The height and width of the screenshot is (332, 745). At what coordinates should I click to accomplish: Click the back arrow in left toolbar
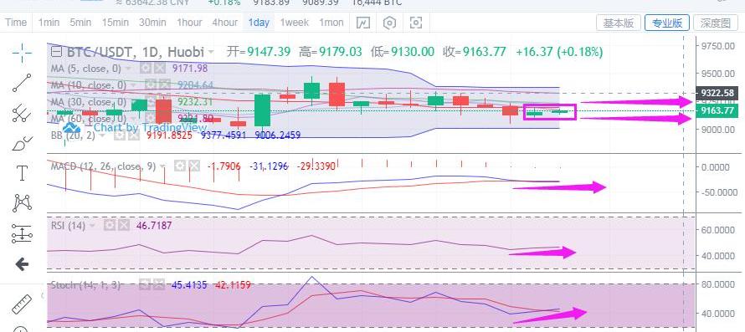point(23,264)
